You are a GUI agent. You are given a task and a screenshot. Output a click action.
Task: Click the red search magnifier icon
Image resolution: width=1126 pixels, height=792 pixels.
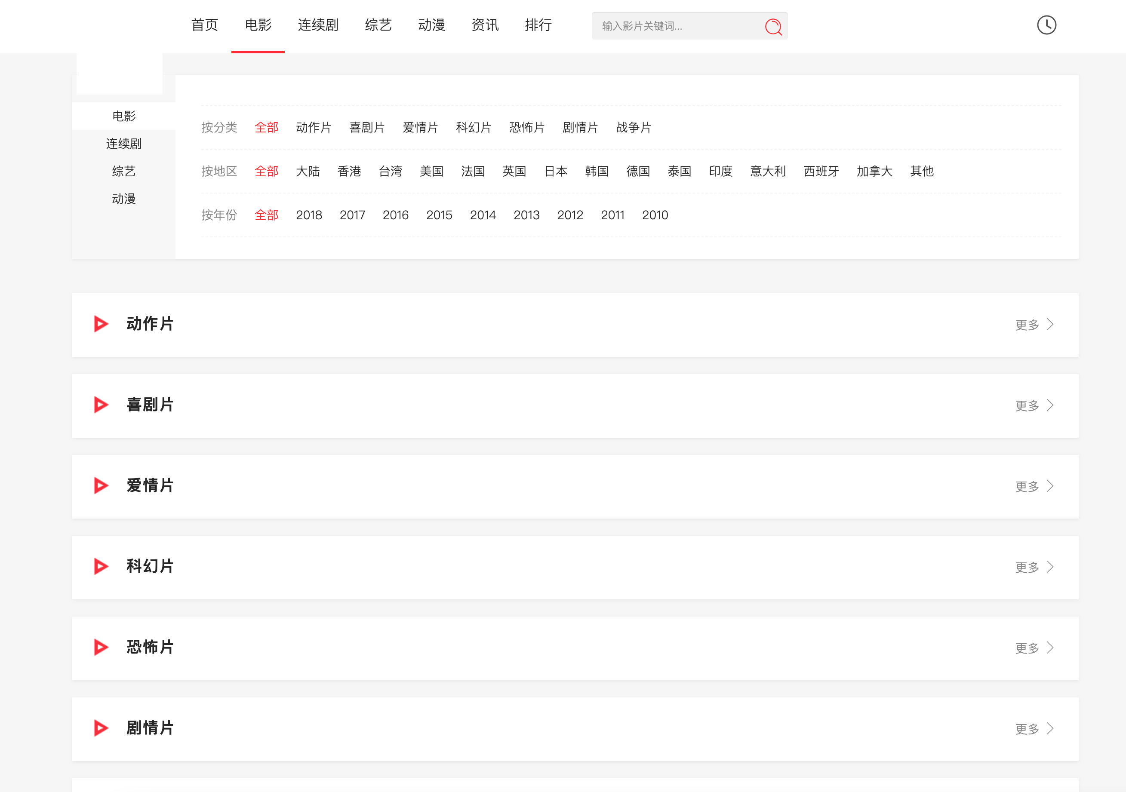click(x=773, y=27)
